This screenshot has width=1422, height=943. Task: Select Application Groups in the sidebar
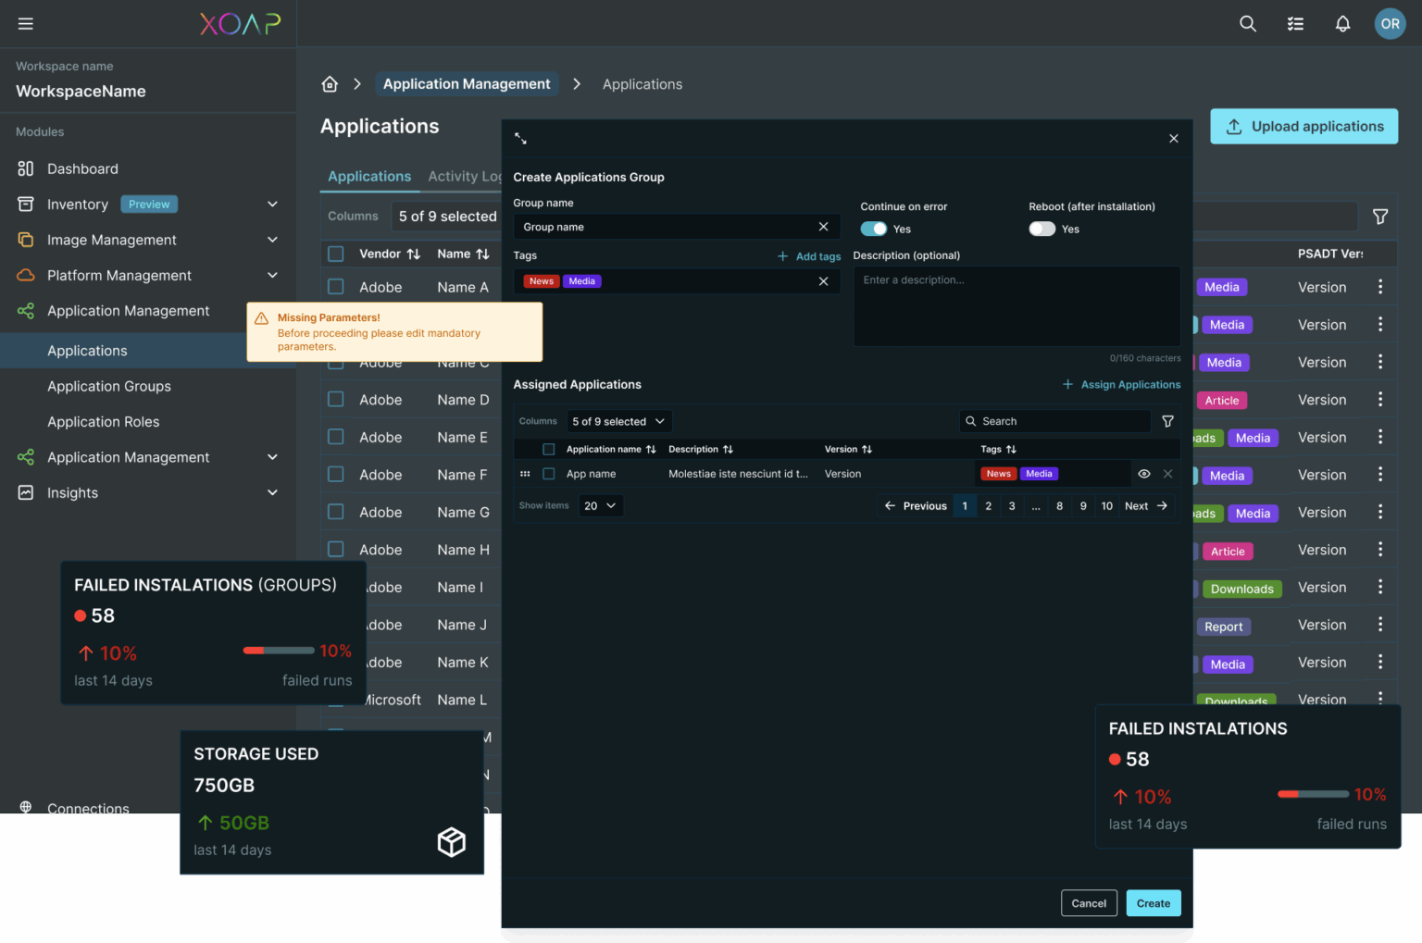point(108,386)
